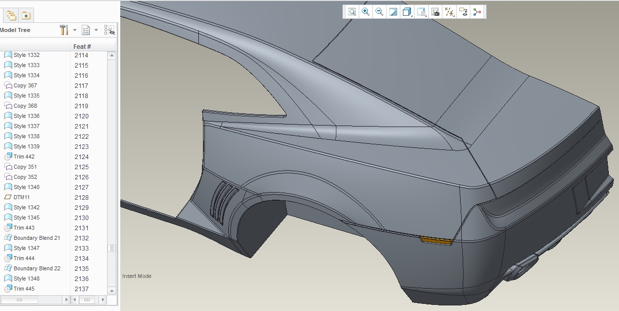Image resolution: width=619 pixels, height=311 pixels.
Task: Select Style 1342 feature row
Action: pos(21,207)
